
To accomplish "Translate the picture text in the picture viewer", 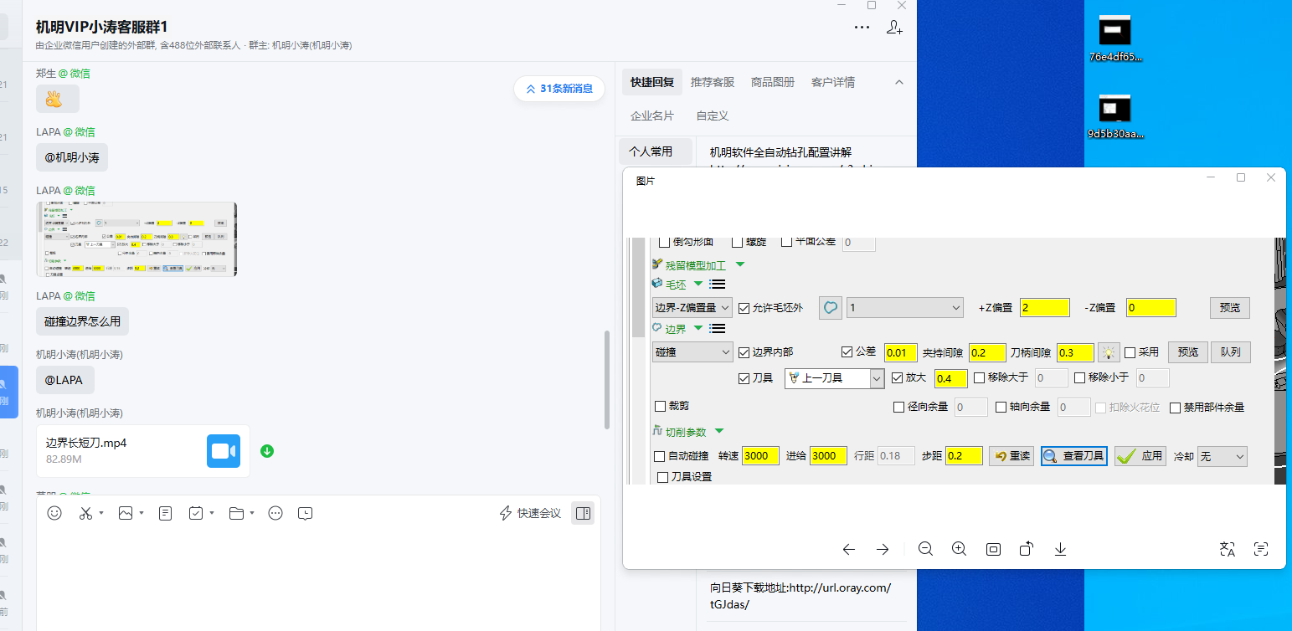I will point(1228,549).
